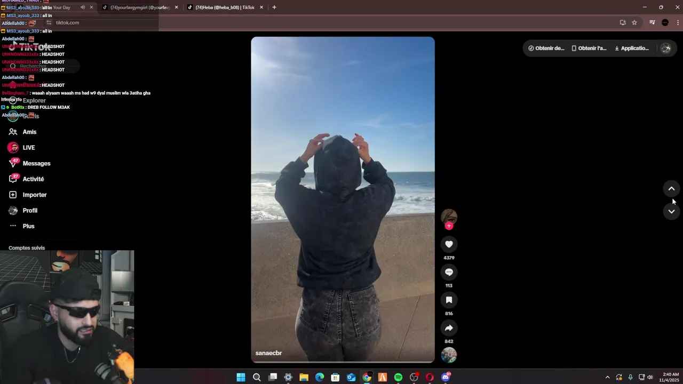The height and width of the screenshot is (384, 683).
Task: Close the yourfavgymgiirl tab
Action: pos(176,7)
